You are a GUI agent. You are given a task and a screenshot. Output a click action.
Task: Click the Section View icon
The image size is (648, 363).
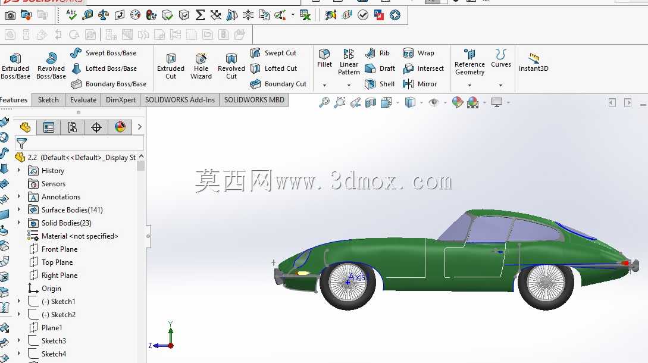click(x=371, y=102)
